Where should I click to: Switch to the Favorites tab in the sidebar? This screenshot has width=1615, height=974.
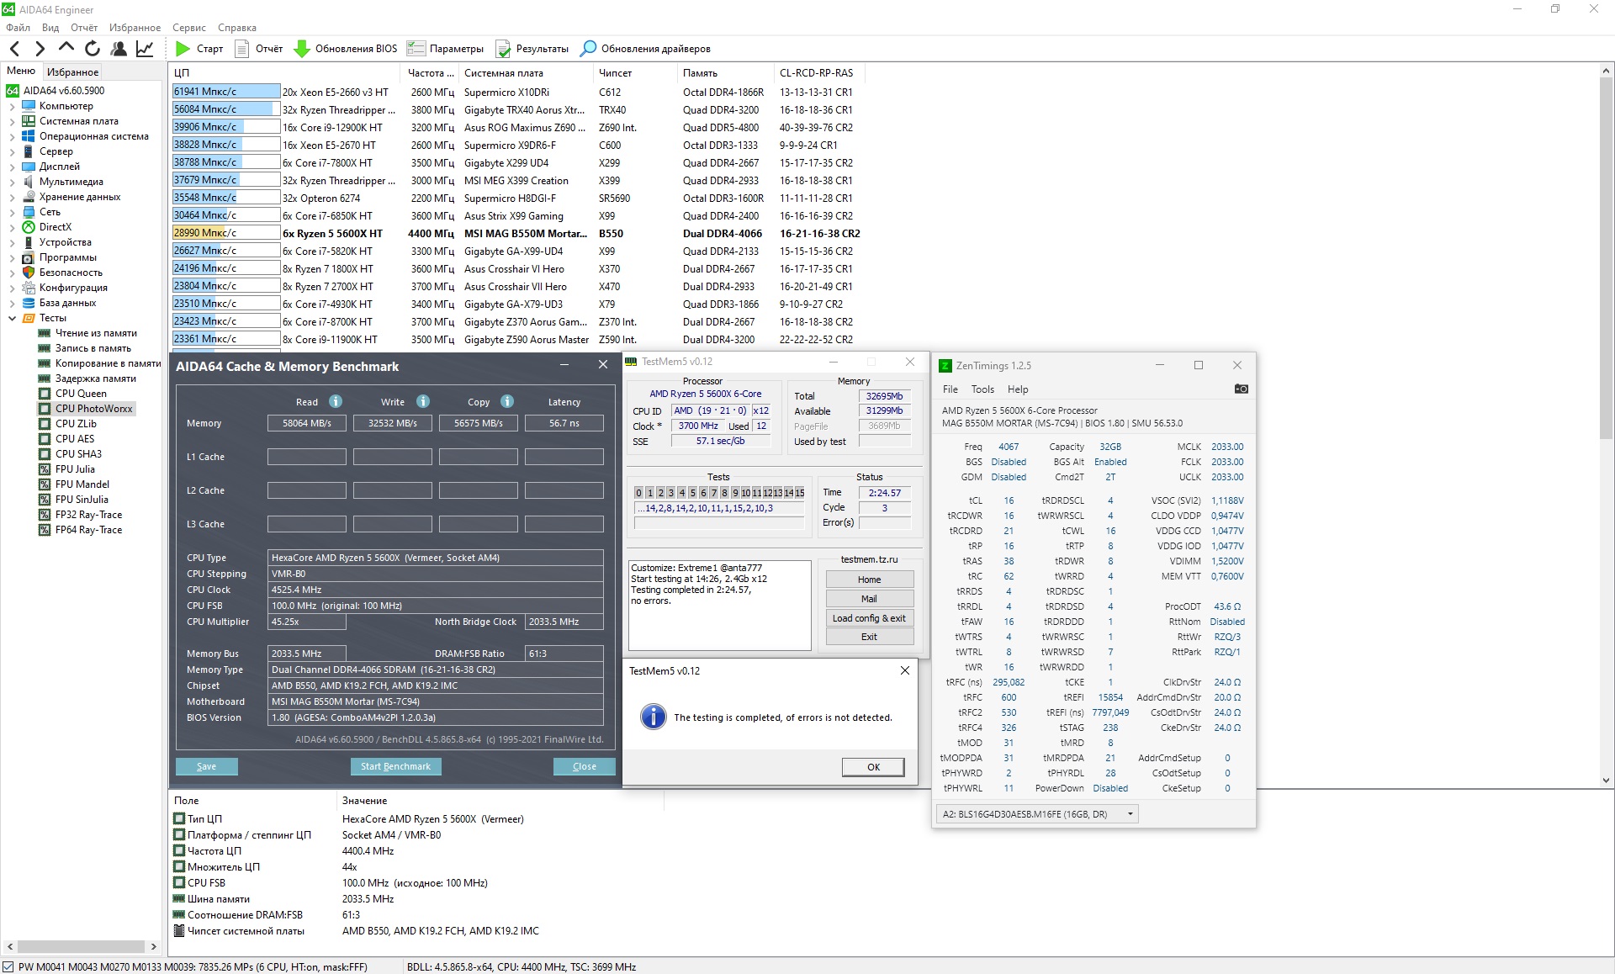click(x=72, y=71)
